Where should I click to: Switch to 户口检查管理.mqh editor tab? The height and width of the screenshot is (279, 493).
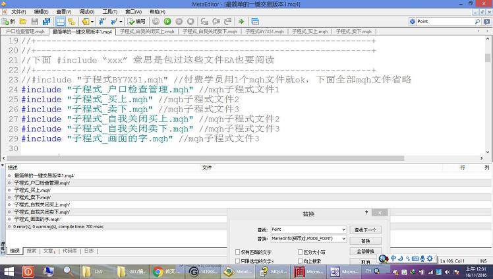(x=25, y=32)
